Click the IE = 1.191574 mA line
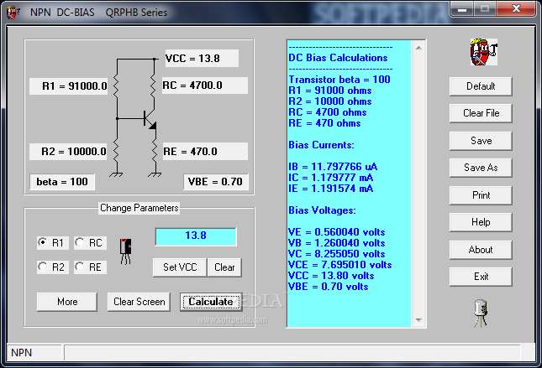Image resolution: width=542 pixels, height=368 pixels. pos(331,189)
